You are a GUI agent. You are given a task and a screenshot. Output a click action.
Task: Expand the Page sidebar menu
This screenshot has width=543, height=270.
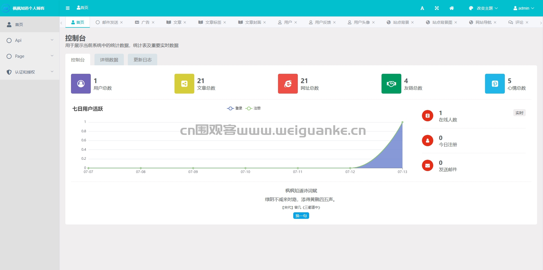[x=30, y=56]
